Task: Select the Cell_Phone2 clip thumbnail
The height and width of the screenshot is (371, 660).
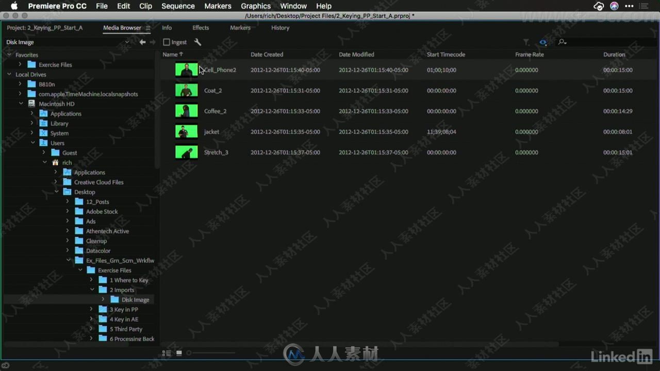Action: coord(186,70)
